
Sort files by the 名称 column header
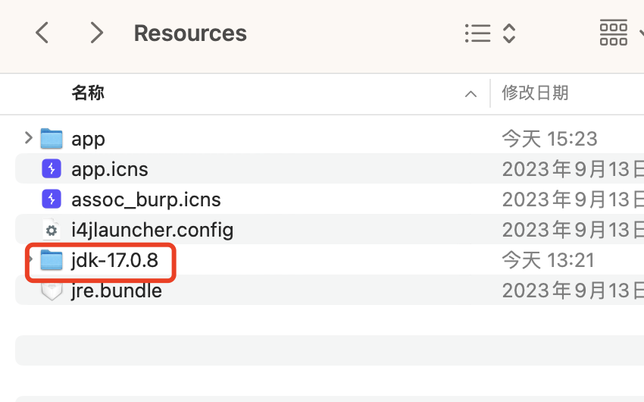pos(88,93)
